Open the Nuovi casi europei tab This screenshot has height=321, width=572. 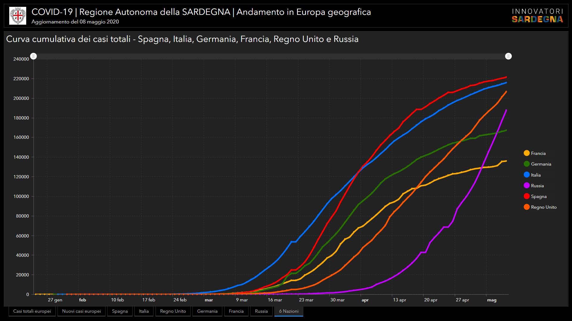tap(81, 311)
